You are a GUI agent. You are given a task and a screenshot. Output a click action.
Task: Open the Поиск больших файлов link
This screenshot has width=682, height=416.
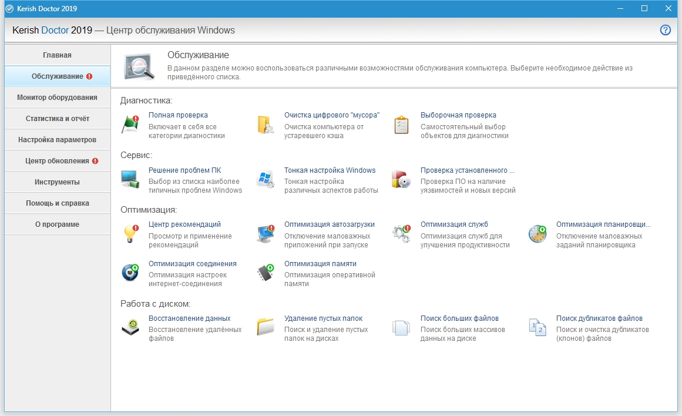[459, 318]
